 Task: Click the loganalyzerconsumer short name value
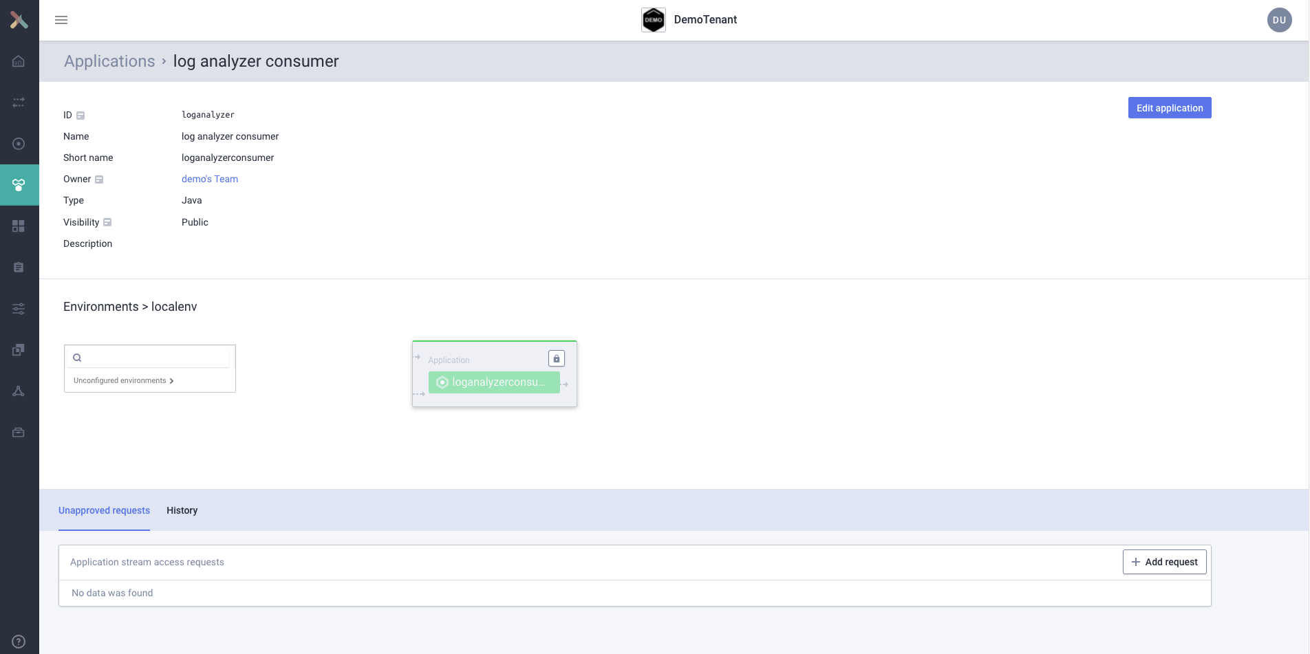tap(228, 157)
